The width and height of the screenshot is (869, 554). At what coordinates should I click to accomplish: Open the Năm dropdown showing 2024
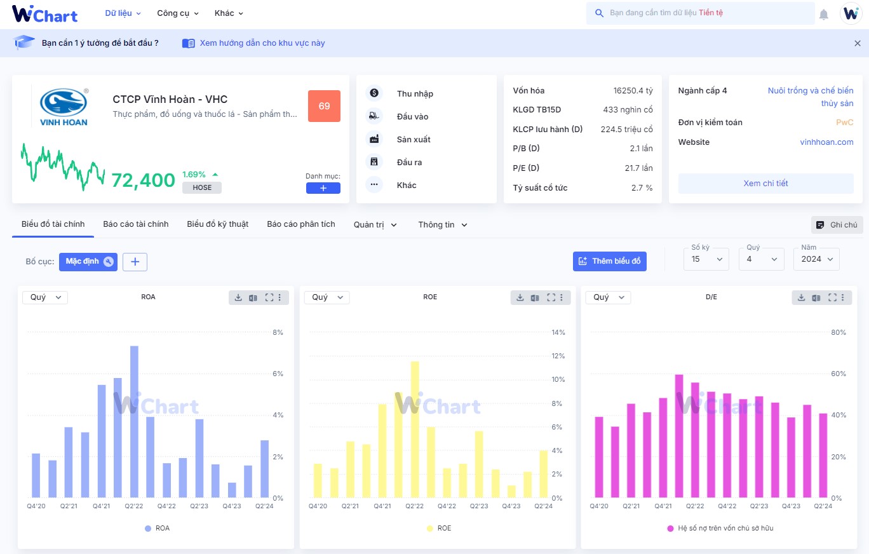(x=816, y=259)
